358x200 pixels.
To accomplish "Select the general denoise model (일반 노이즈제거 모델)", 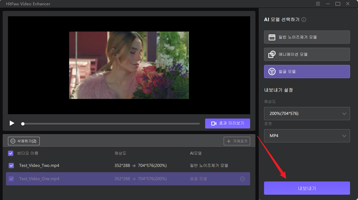I will pos(307,37).
